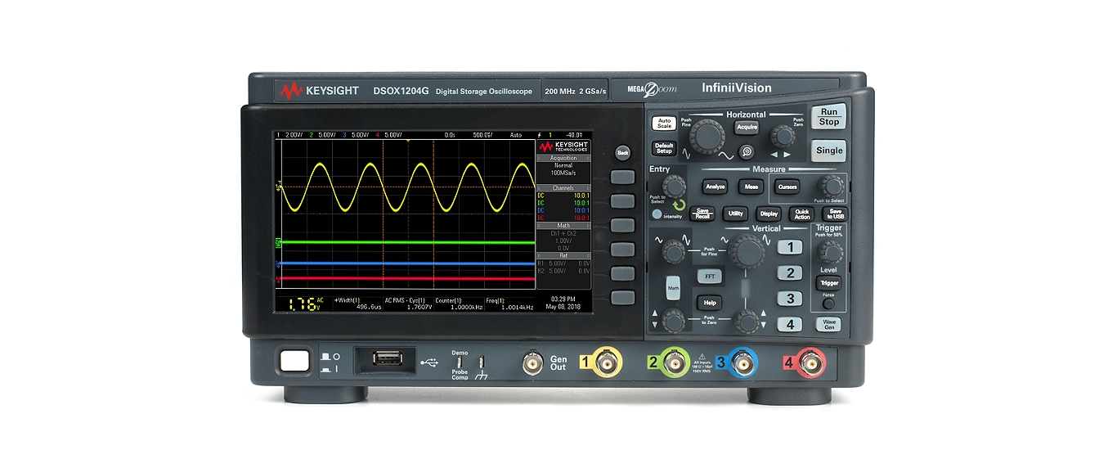This screenshot has height=459, width=1117.
Task: Open the Utility menu
Action: click(736, 214)
